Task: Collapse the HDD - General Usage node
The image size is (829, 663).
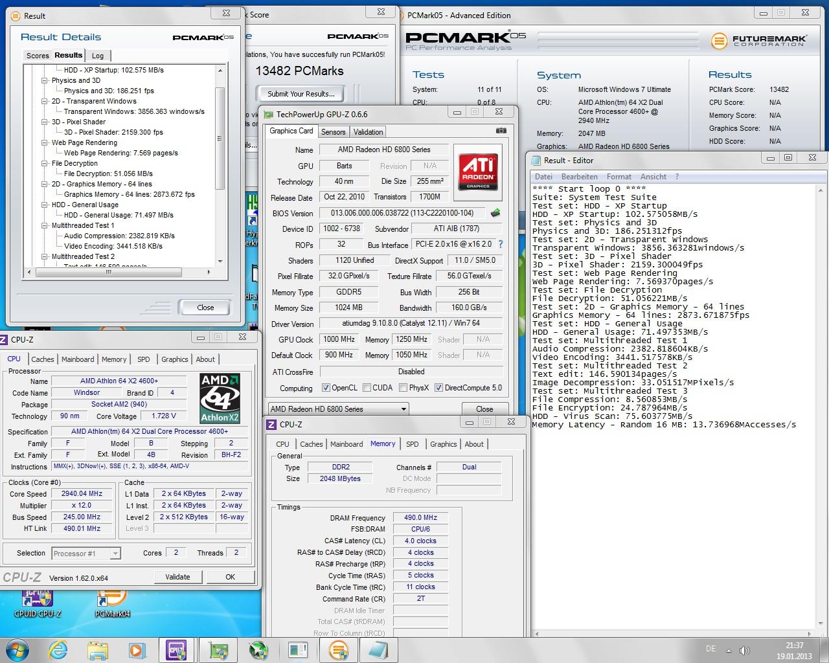Action: pos(45,205)
